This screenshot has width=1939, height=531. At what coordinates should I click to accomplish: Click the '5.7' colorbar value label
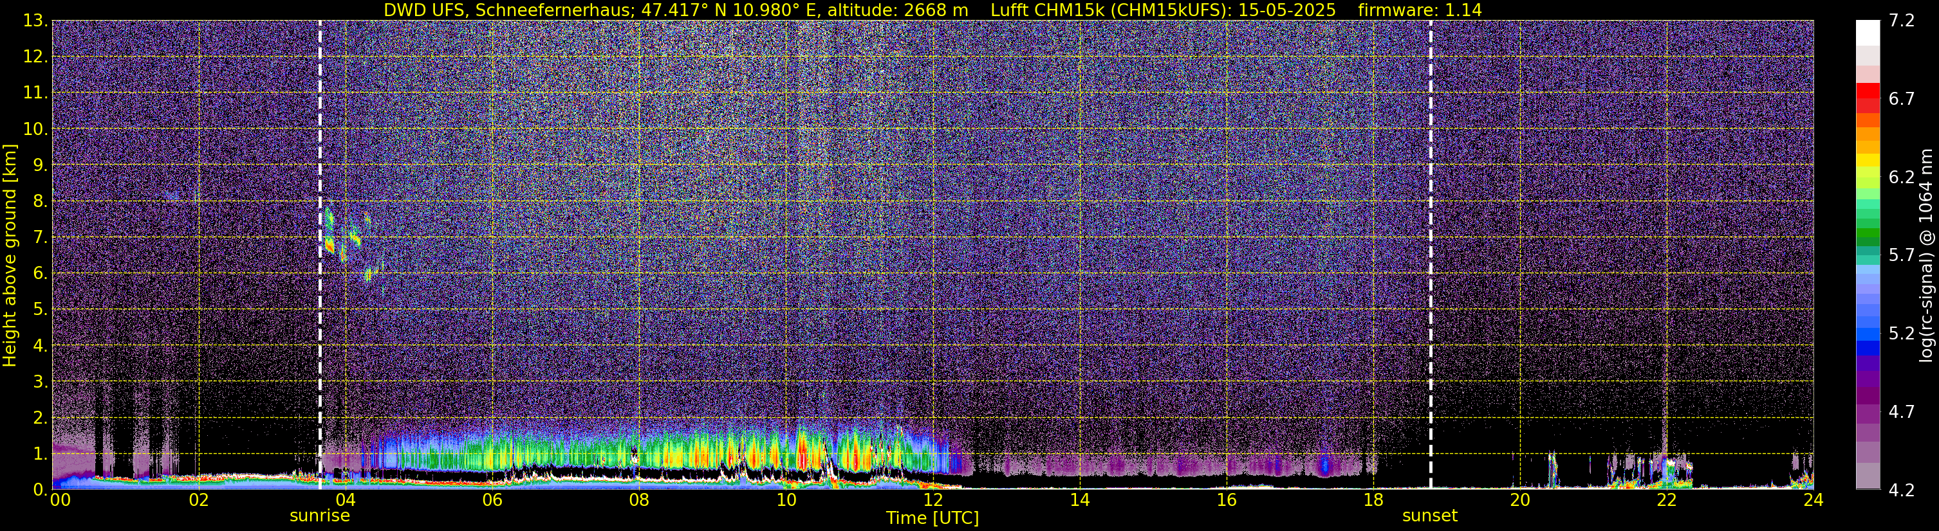[1902, 255]
